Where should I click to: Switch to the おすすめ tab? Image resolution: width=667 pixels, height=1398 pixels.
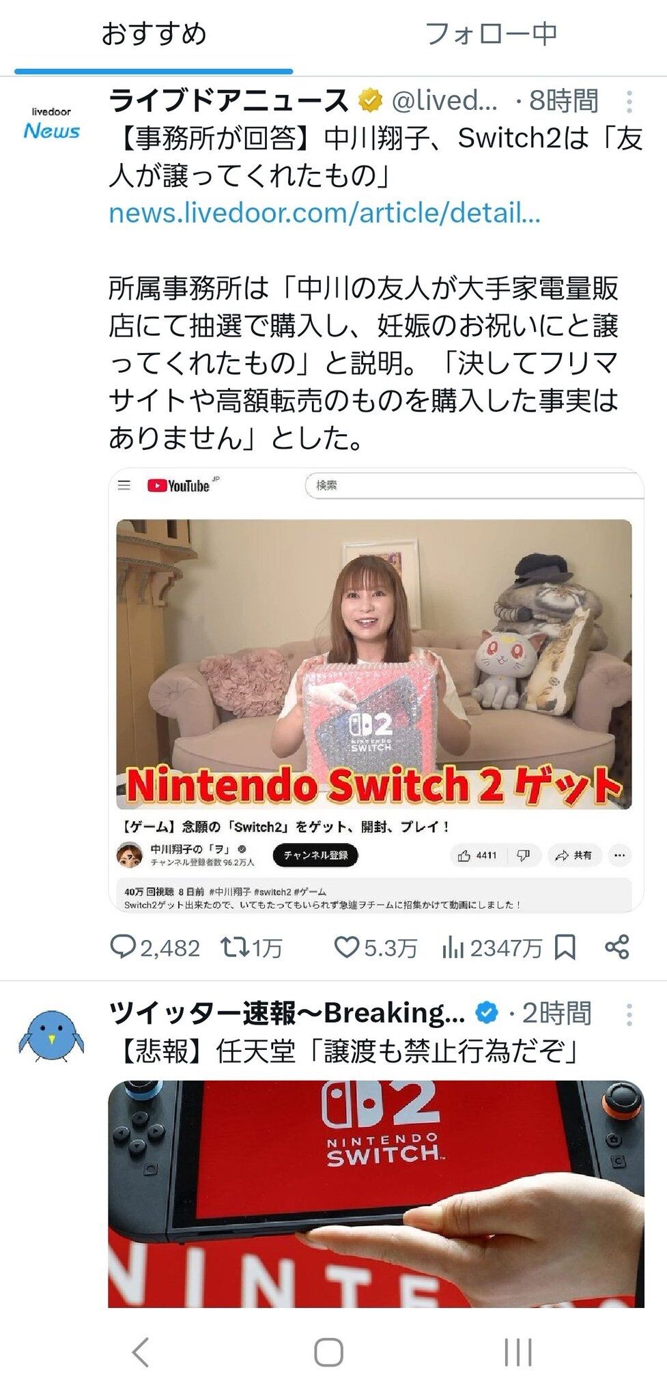tap(154, 34)
